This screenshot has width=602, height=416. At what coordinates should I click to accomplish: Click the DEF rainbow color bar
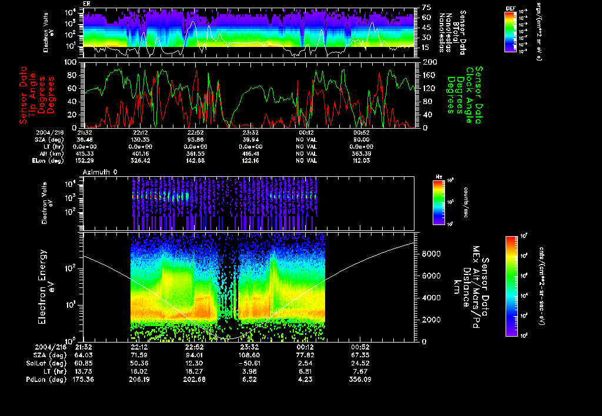click(510, 32)
